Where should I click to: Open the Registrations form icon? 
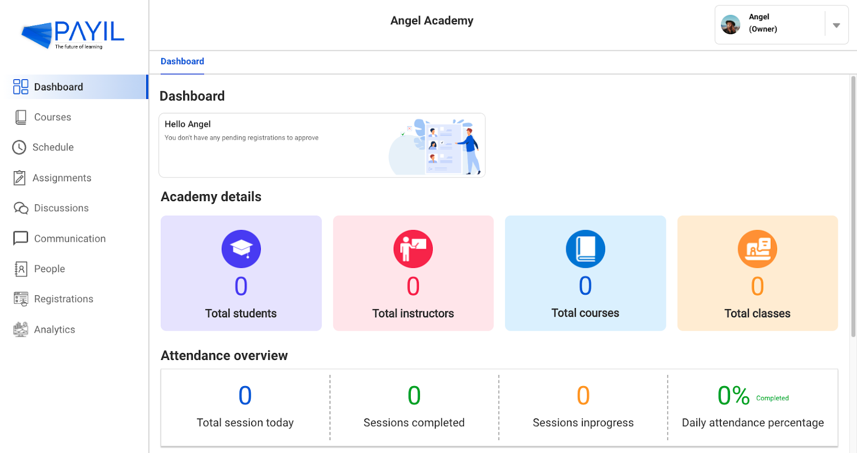pyautogui.click(x=21, y=299)
